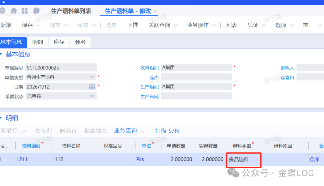Expand the 关联查询 dropdown arrow
Screen dimensions: 324x186
click(176, 25)
